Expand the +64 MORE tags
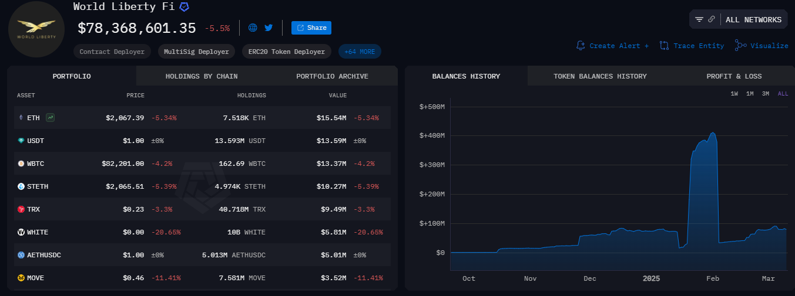This screenshot has width=795, height=296. [360, 52]
